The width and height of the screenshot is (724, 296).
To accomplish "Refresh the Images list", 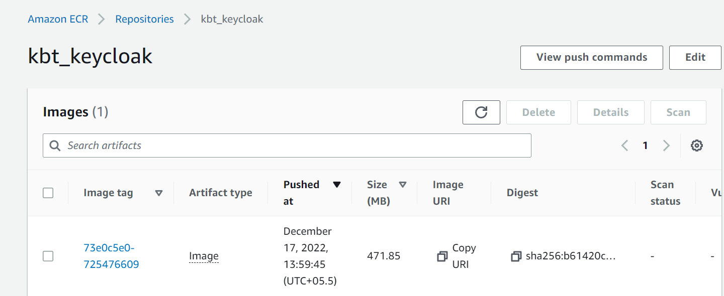I will click(481, 112).
